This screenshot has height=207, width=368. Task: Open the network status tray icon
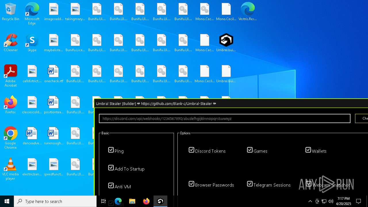pos(324,201)
